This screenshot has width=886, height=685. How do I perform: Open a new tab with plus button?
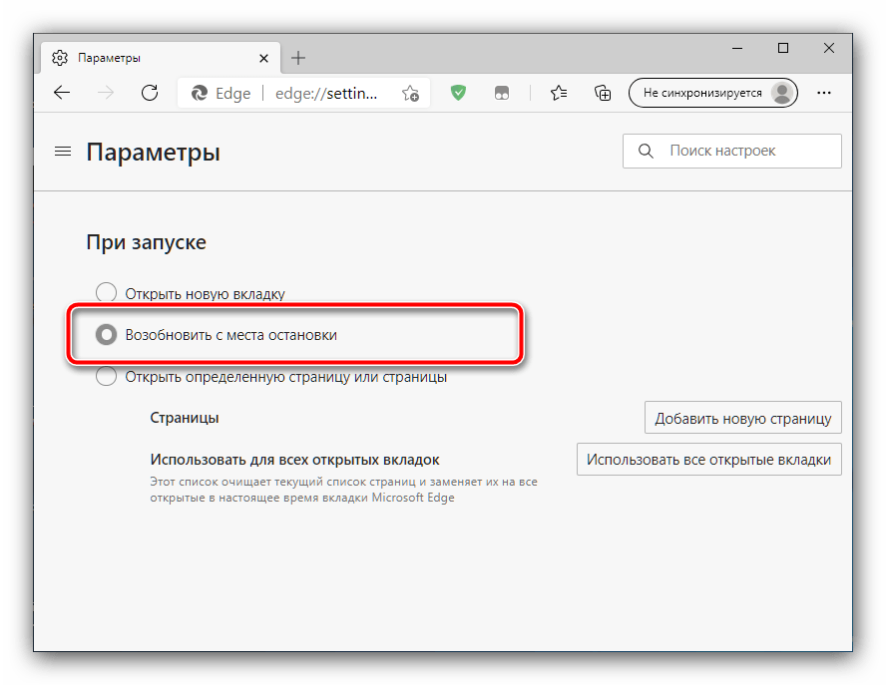click(298, 58)
